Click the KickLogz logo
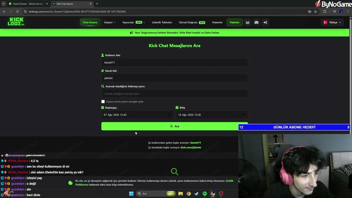 tap(16, 22)
